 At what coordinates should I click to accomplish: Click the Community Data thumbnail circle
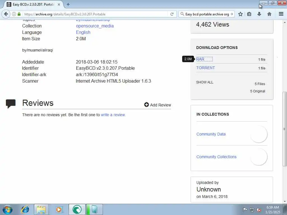pyautogui.click(x=259, y=134)
